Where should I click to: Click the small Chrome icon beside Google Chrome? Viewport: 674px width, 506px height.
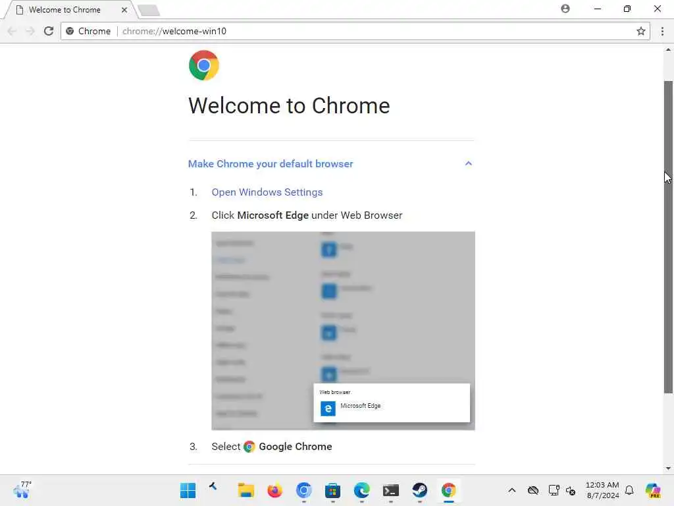(x=249, y=447)
